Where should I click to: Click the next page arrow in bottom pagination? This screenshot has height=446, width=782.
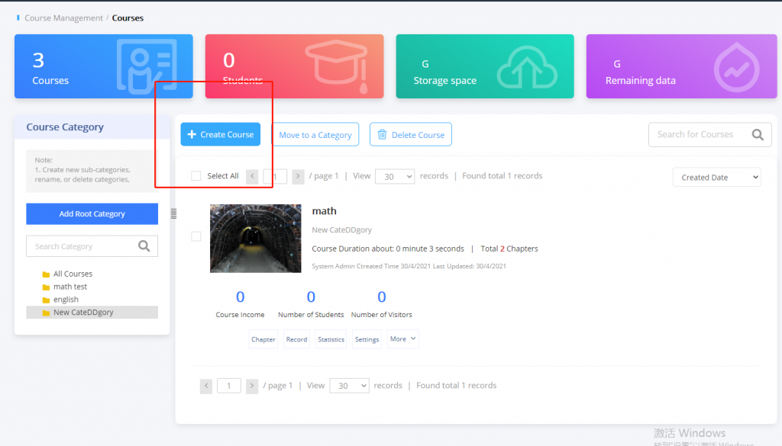click(252, 386)
